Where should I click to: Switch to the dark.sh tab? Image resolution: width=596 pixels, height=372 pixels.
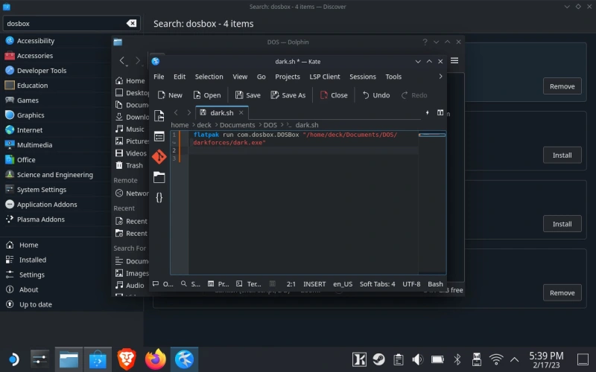[x=221, y=112]
